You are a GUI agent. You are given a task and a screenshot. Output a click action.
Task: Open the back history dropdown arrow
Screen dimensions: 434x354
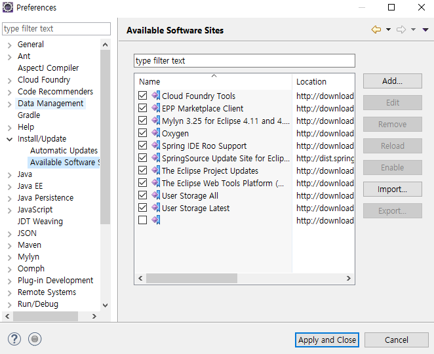click(388, 29)
